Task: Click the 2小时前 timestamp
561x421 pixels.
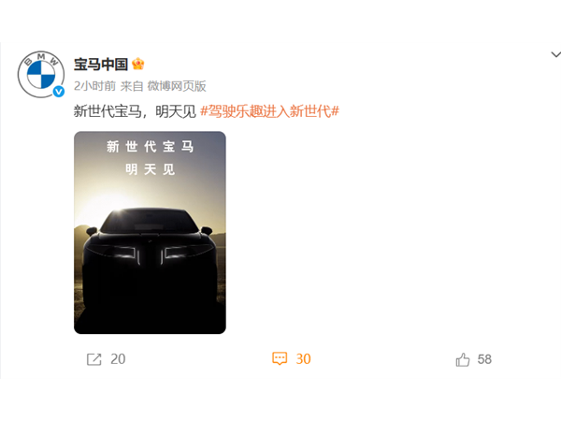Action: (x=94, y=86)
